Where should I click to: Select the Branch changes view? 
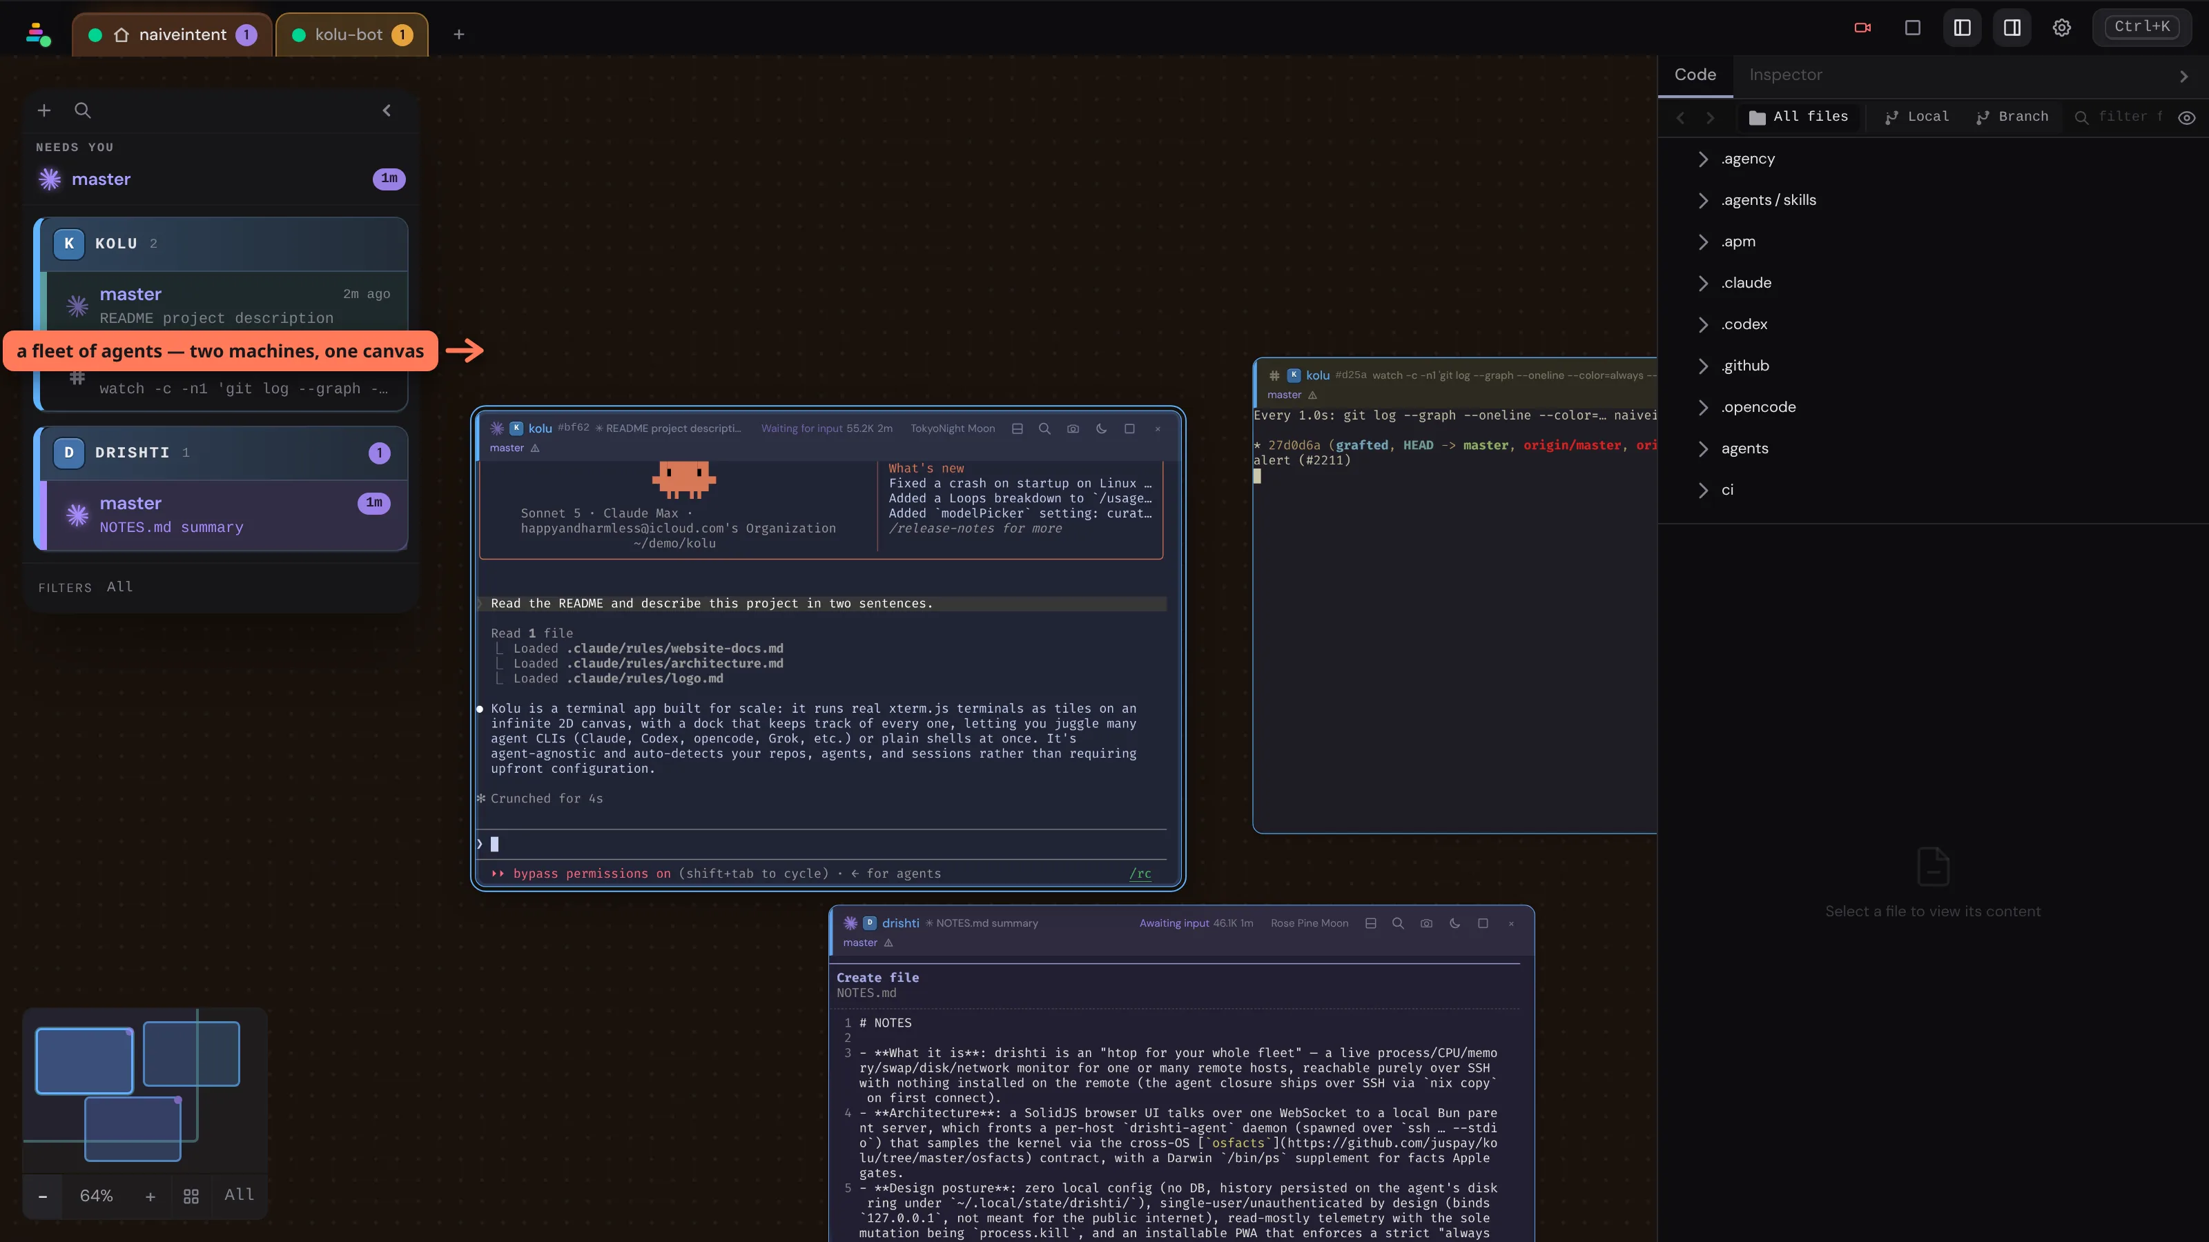click(2012, 117)
